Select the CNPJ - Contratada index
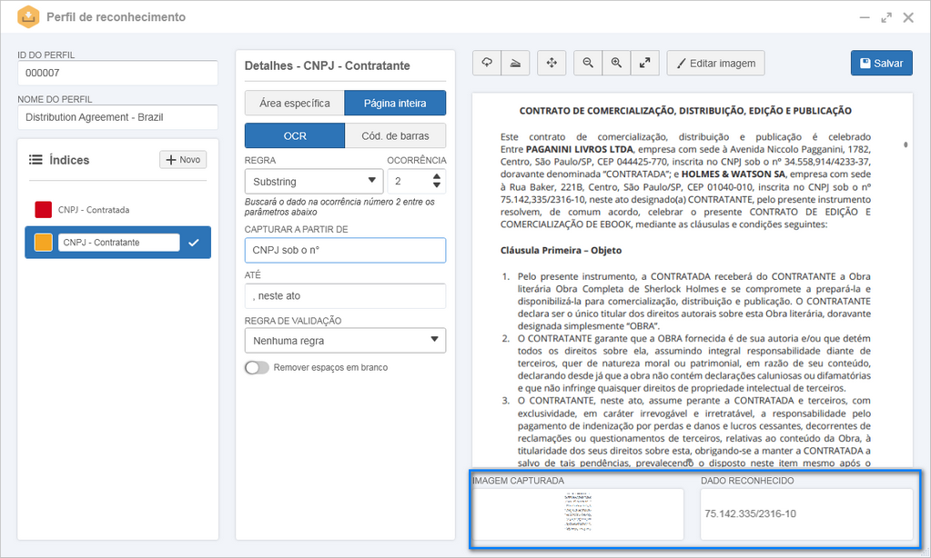 (x=117, y=209)
